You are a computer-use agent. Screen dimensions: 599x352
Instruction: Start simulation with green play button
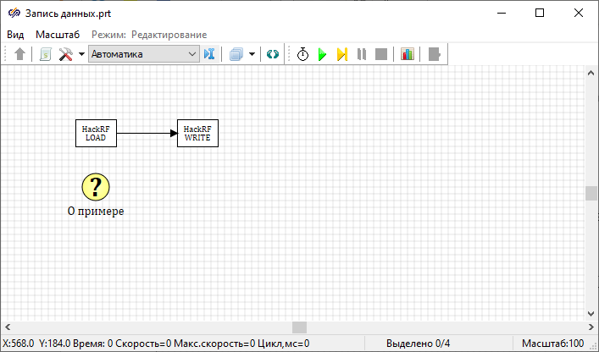point(322,54)
